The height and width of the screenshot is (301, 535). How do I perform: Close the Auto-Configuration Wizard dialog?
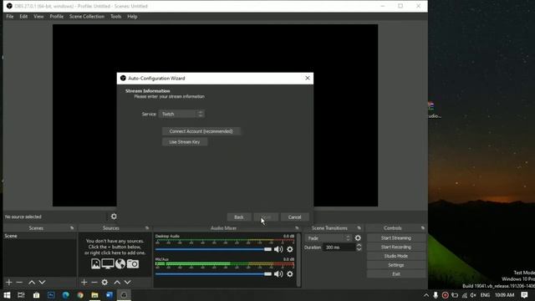[x=308, y=78]
